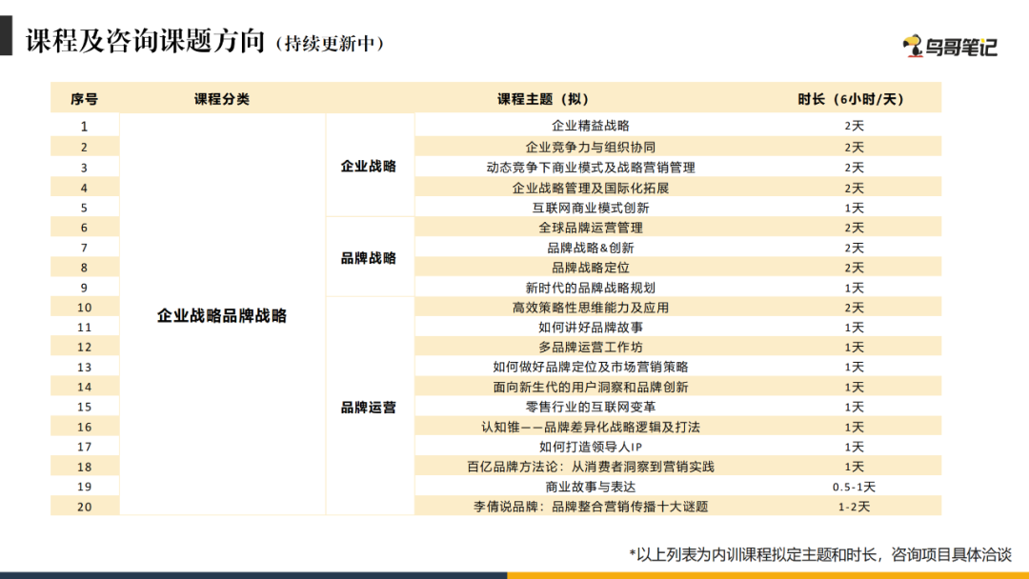Click the course 品牌战略定位

coord(591,268)
